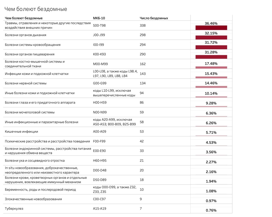Click the "Туберкулез" row label
This screenshot has width=272, height=217.
pos(14,209)
